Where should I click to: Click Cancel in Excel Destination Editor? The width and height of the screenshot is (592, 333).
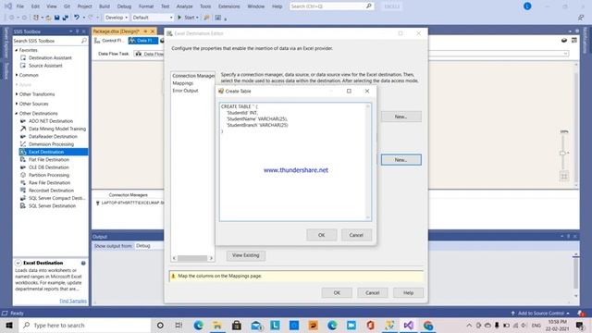pyautogui.click(x=372, y=292)
